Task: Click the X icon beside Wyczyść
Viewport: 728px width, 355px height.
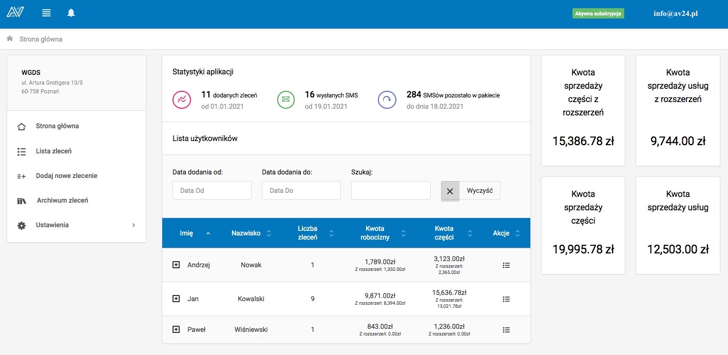Action: 450,191
